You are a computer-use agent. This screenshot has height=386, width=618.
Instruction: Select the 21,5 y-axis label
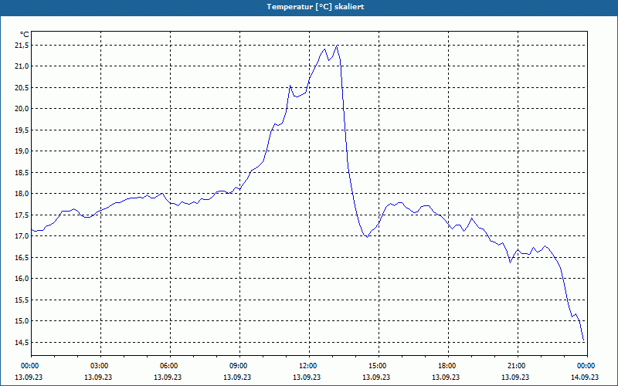pos(22,46)
